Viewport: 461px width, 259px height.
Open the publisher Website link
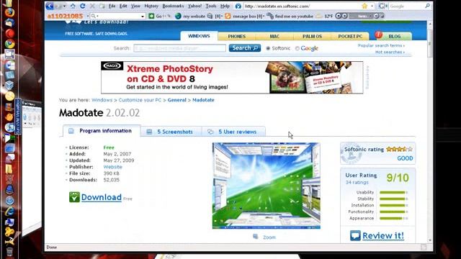point(112,167)
